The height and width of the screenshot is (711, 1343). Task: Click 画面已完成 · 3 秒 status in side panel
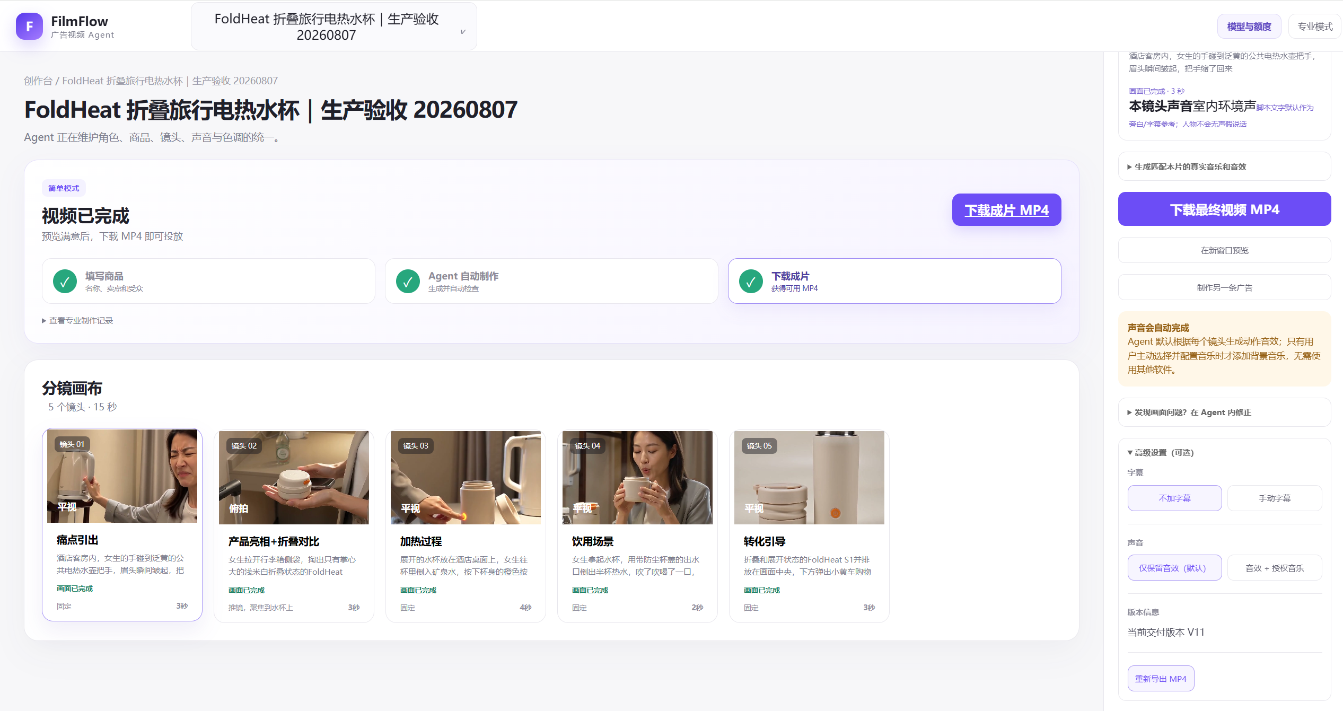point(1156,91)
